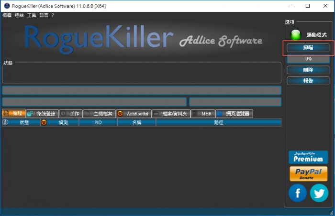Minimize the RogueKiller window
The image size is (335, 216).
[x=290, y=6]
